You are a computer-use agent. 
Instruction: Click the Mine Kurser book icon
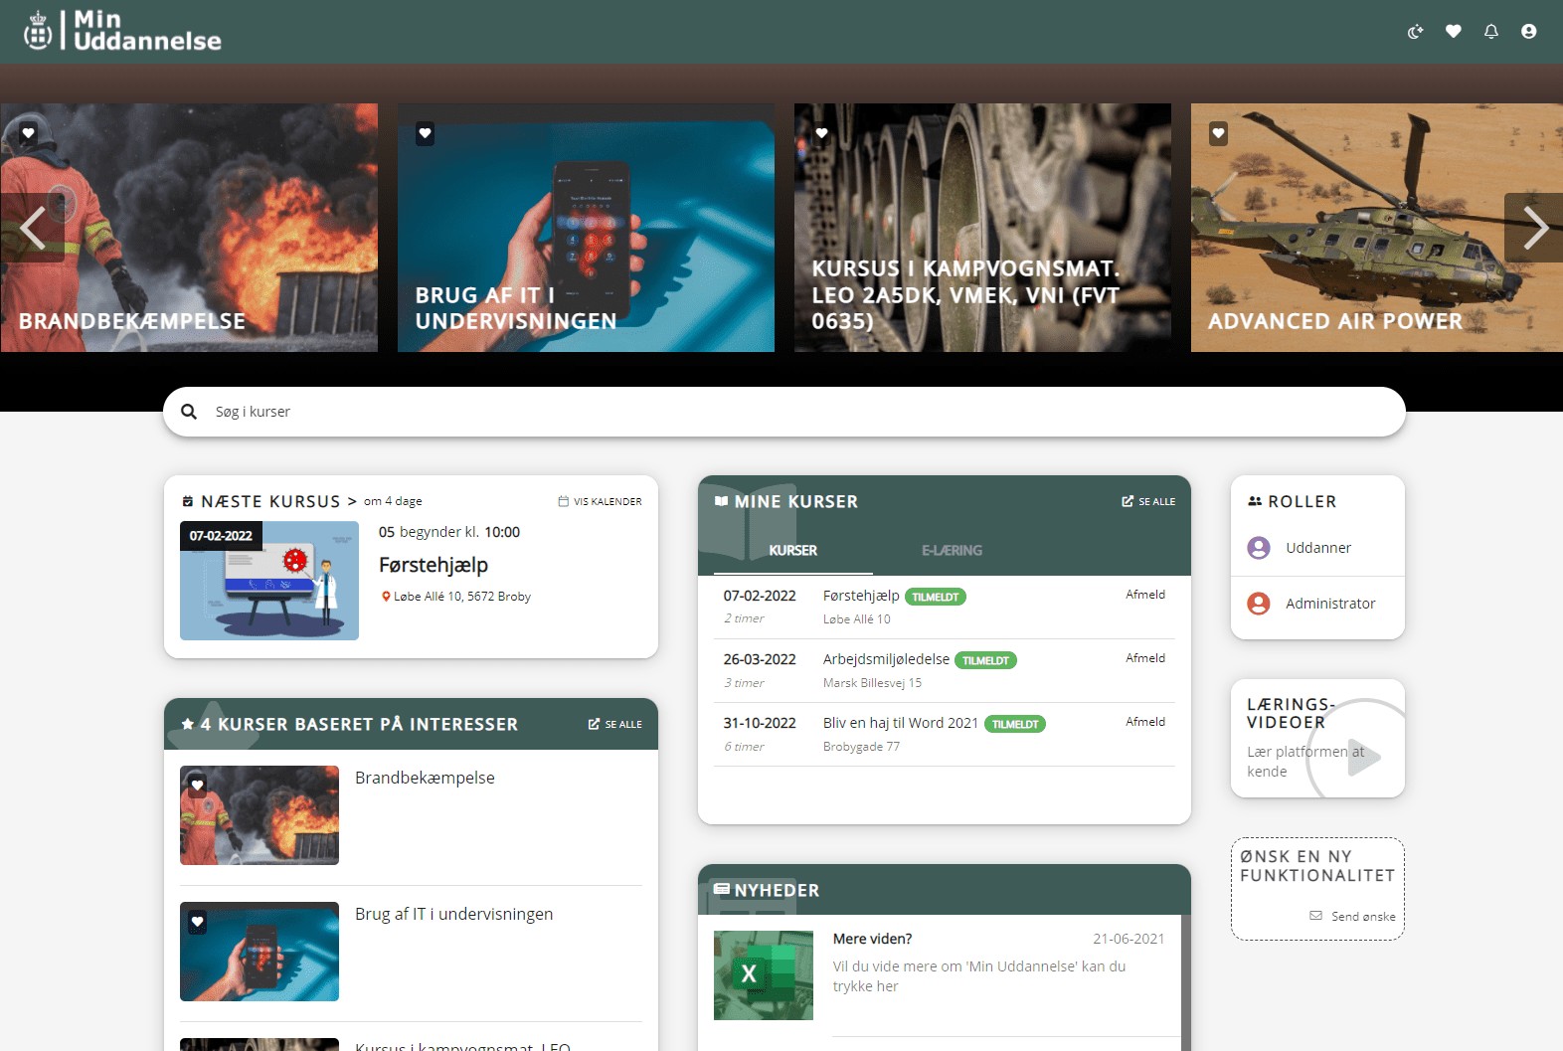tap(722, 501)
